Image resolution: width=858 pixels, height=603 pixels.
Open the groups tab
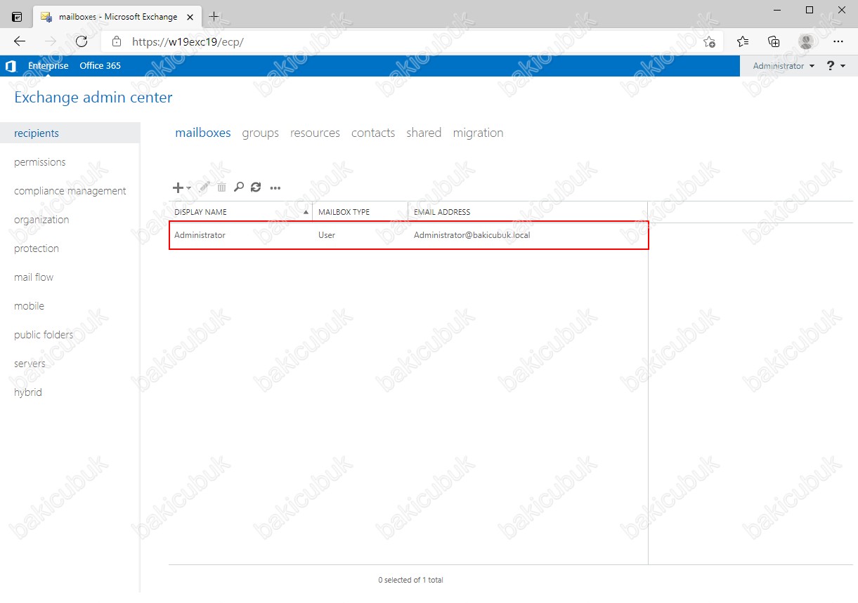[x=261, y=133]
